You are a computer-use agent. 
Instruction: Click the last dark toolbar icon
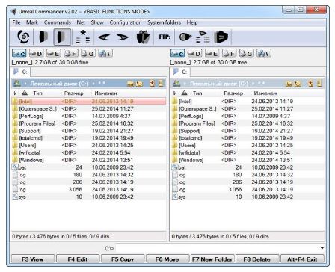(221, 37)
